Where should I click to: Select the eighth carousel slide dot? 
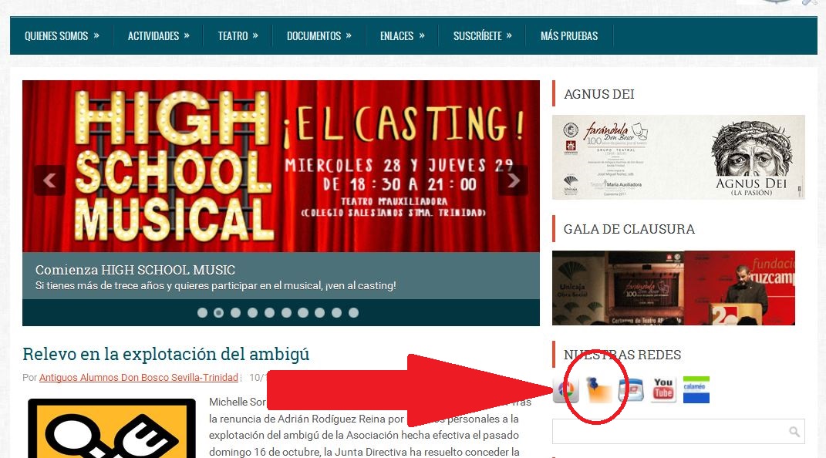tap(320, 313)
